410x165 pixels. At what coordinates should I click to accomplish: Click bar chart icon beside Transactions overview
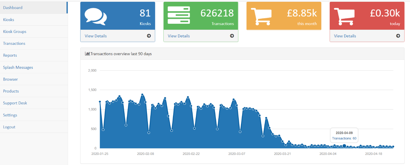87,54
